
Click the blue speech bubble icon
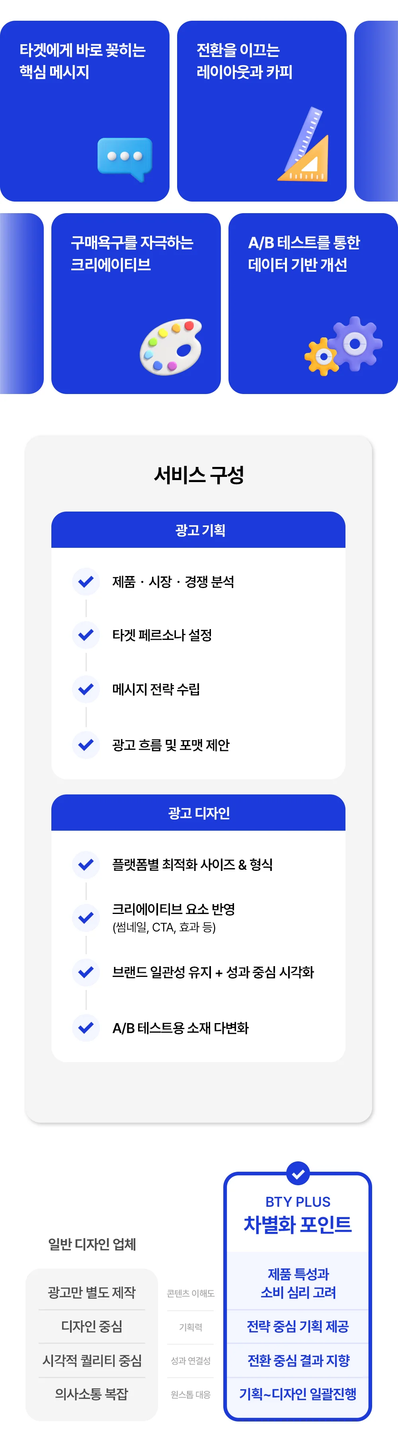(x=125, y=158)
